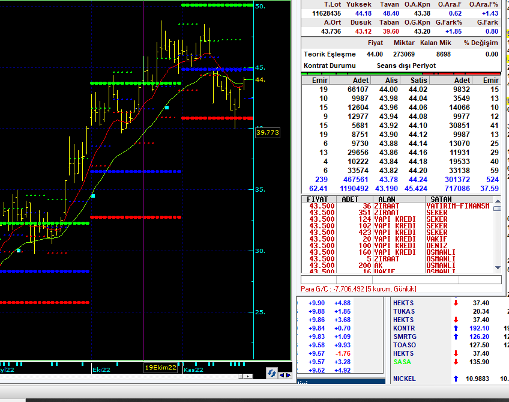Click total ask quantity 301372

457,180
